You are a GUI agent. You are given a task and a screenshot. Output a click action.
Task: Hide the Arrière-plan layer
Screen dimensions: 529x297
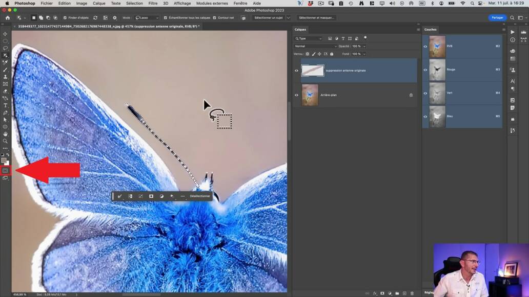(296, 95)
